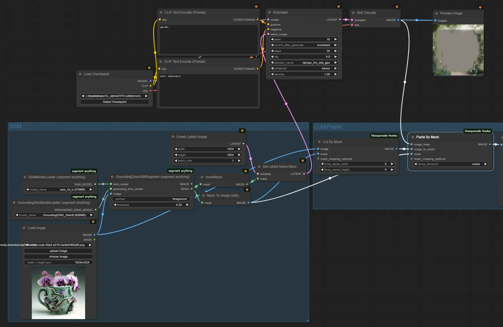503x327 pixels.
Task: Collapse the KSampler node via its header dot
Action: tap(269, 12)
